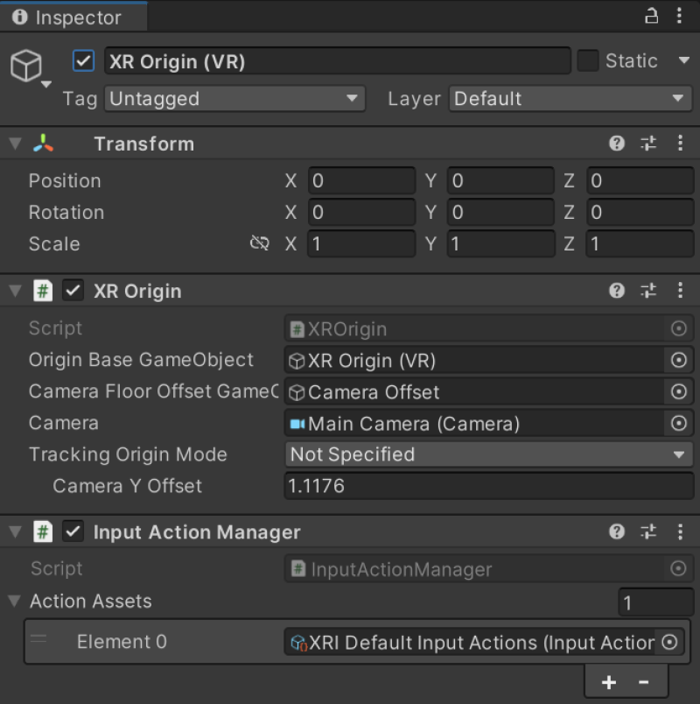700x704 pixels.
Task: Open object picker for Camera Floor Offset field
Action: (679, 392)
